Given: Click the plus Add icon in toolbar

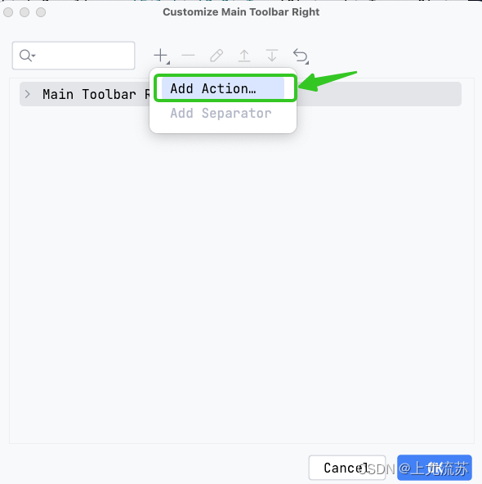Looking at the screenshot, I should coord(161,56).
